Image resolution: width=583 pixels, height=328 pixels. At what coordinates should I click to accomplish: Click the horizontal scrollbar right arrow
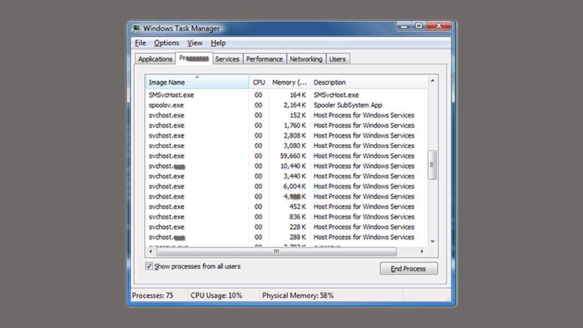click(422, 252)
